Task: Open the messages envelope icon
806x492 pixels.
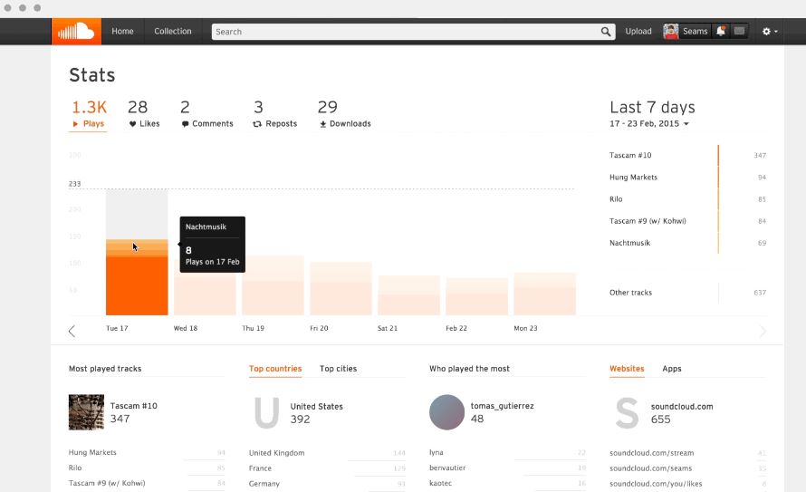Action: tap(739, 32)
